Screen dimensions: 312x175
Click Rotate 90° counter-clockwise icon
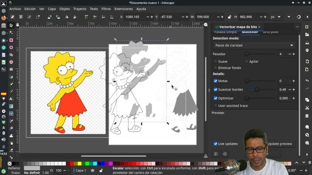(x=49, y=17)
